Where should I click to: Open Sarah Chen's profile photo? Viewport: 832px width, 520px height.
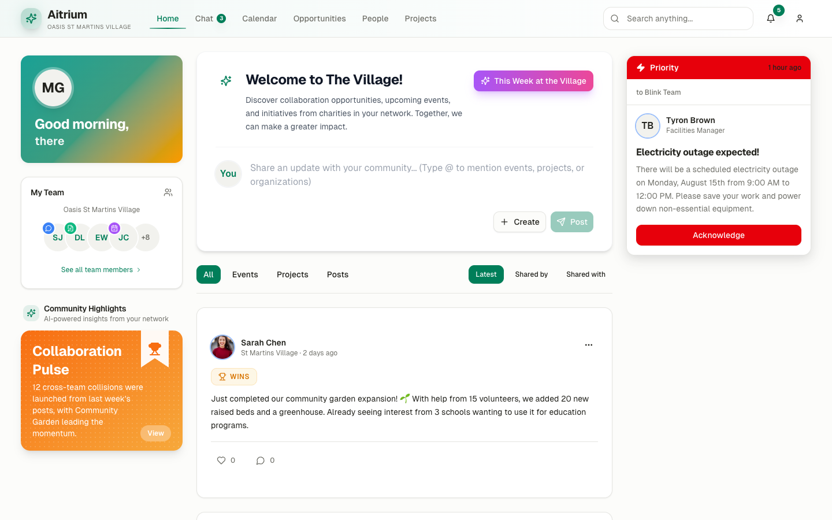tap(222, 347)
